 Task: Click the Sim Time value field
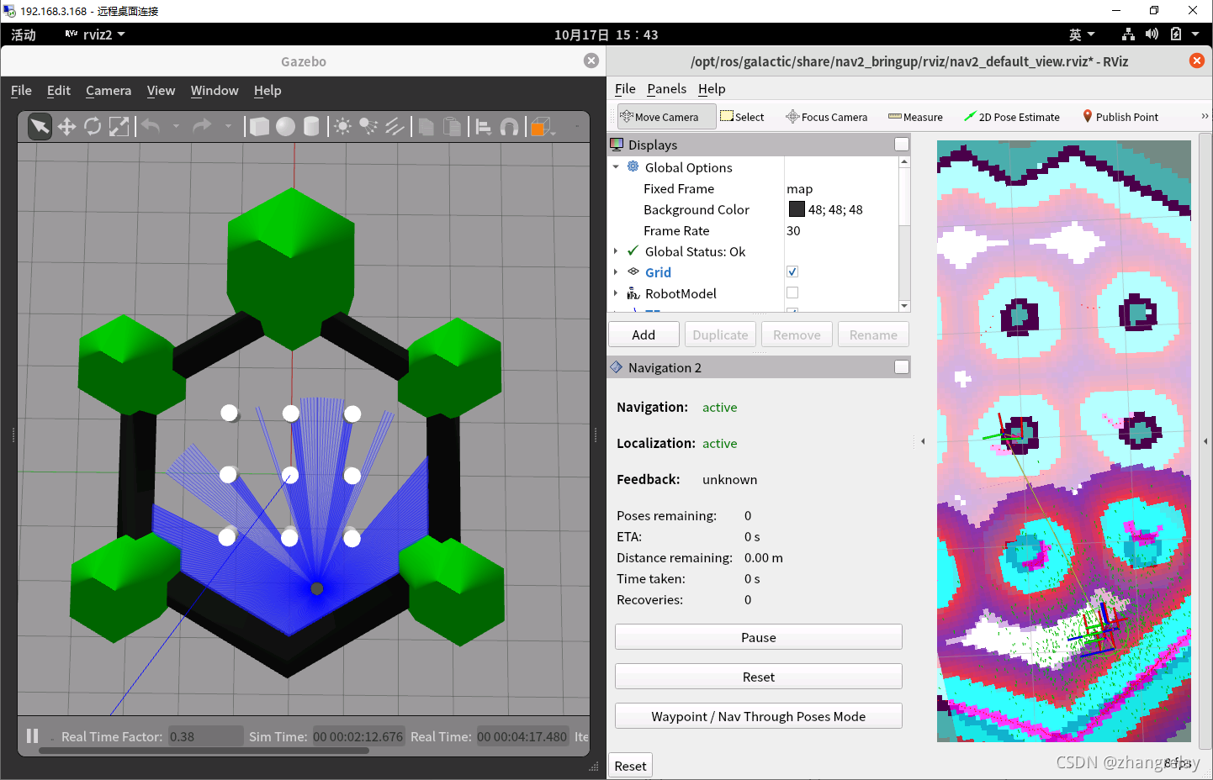(358, 736)
